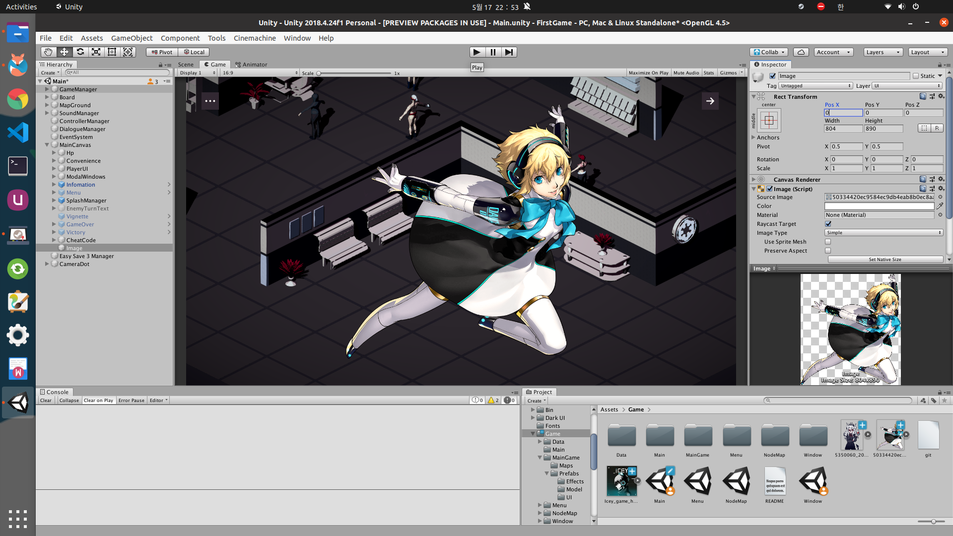Click Set Native Size button
The width and height of the screenshot is (953, 536).
click(885, 260)
